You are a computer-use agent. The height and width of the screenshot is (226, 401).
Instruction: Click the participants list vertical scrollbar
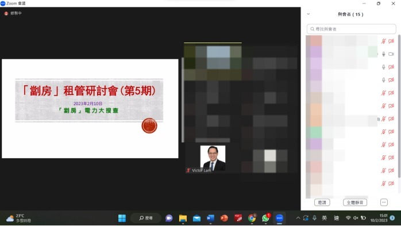click(x=399, y=106)
